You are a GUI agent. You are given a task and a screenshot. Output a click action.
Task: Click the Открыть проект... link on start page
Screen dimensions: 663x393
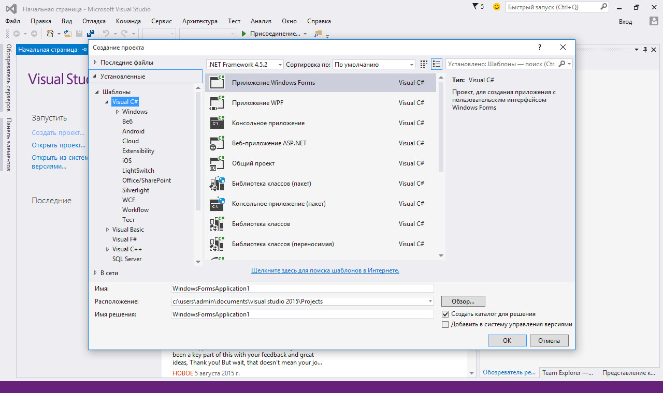59,145
